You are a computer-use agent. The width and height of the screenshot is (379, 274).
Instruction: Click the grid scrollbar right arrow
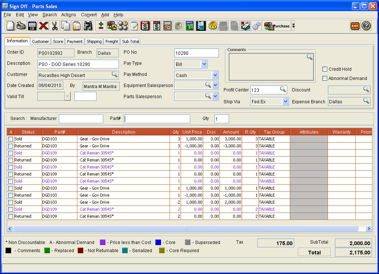[369, 228]
